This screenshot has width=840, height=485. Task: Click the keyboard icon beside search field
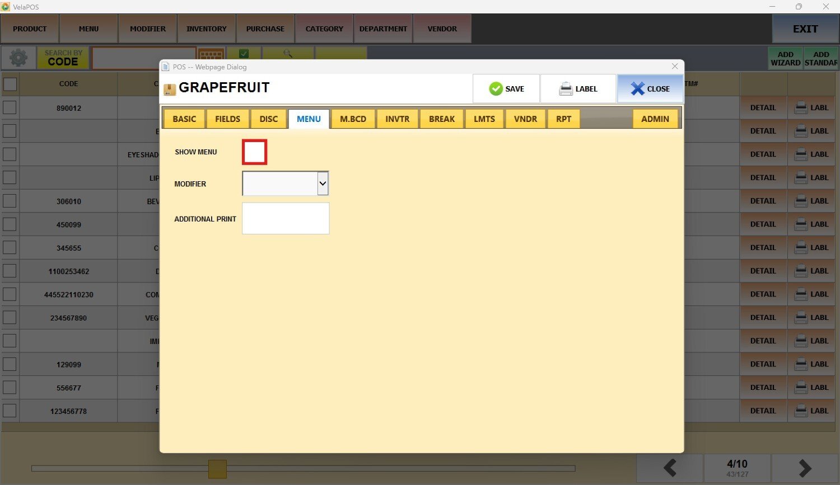coord(211,55)
